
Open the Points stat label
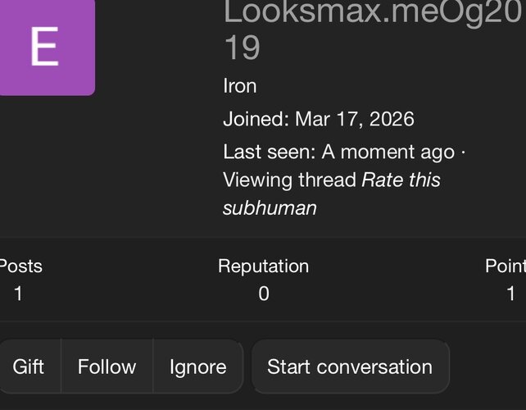point(506,266)
